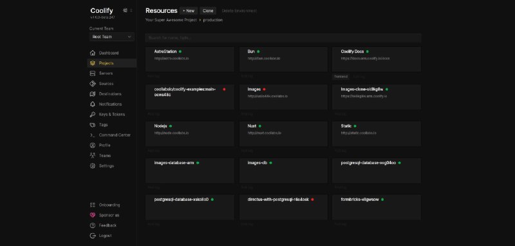Expand the Root Team dropdown
Viewport: 515px width, 246px height.
(x=111, y=37)
